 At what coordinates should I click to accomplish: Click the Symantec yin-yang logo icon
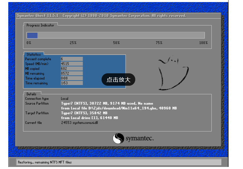tap(118, 138)
